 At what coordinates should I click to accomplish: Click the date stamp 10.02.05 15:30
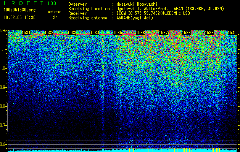click(19, 17)
